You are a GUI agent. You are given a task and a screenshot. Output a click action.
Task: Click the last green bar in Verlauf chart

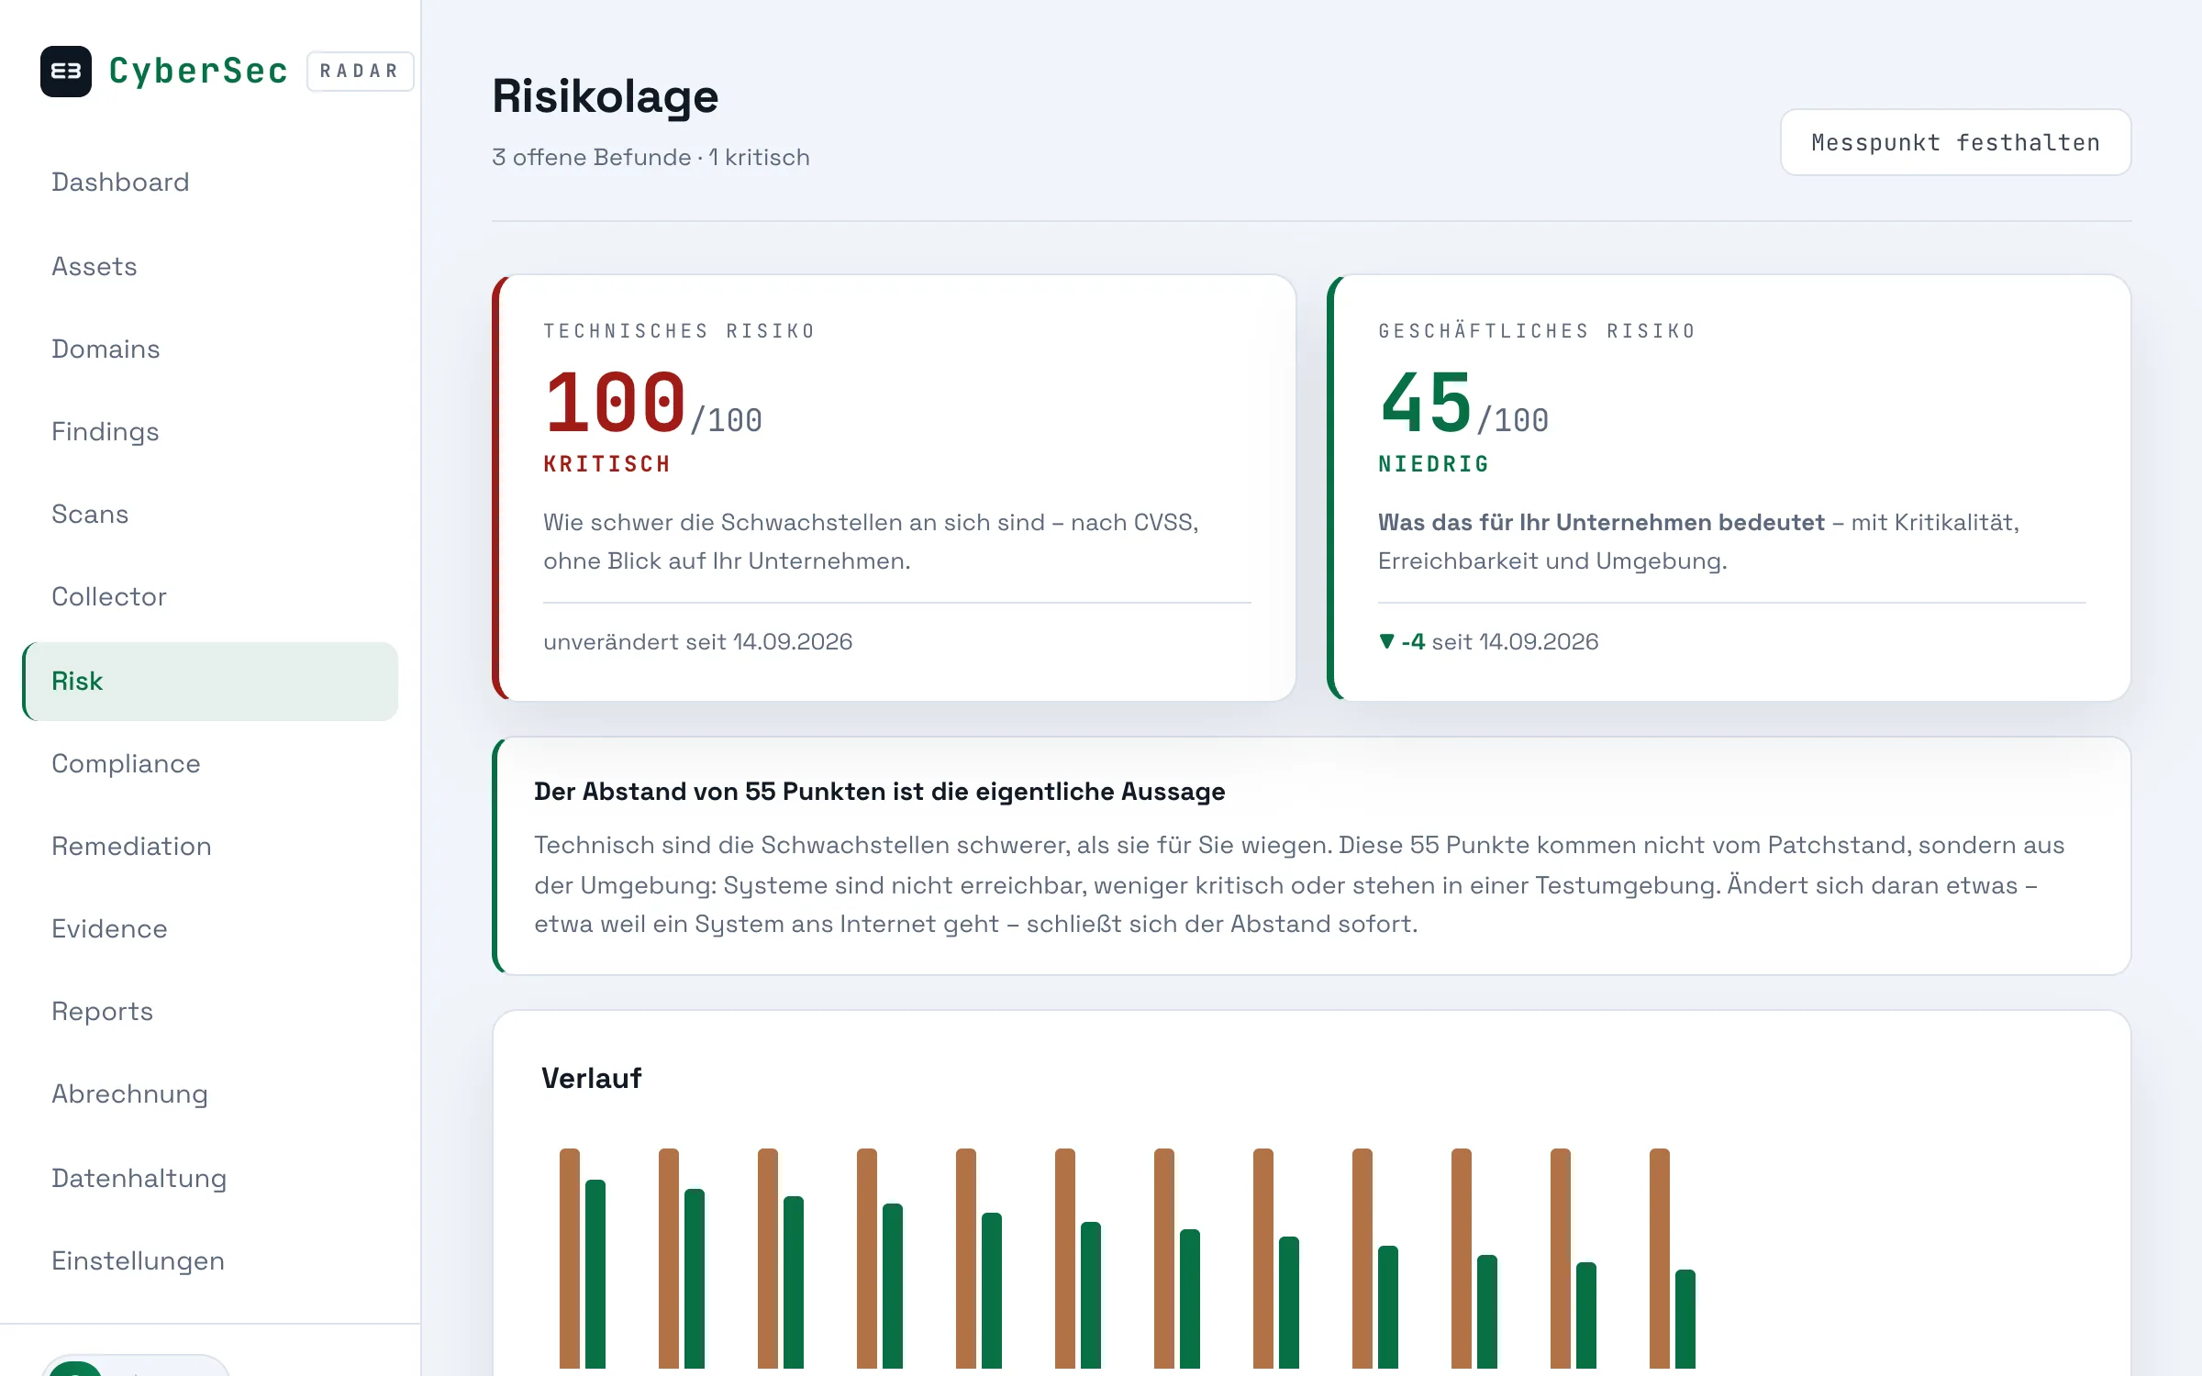[1685, 1319]
